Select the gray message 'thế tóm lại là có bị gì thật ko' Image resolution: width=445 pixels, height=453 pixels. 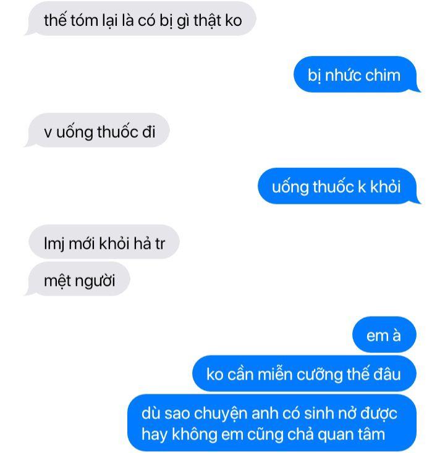click(141, 19)
